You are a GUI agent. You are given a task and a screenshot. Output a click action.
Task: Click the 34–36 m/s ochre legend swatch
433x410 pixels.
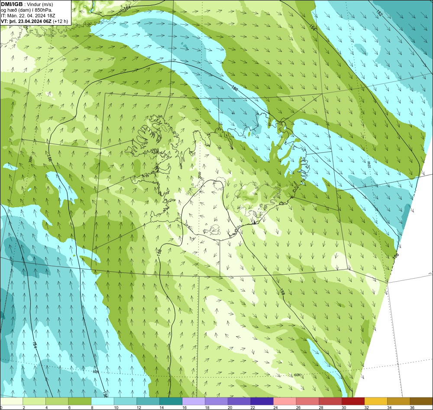click(399, 401)
